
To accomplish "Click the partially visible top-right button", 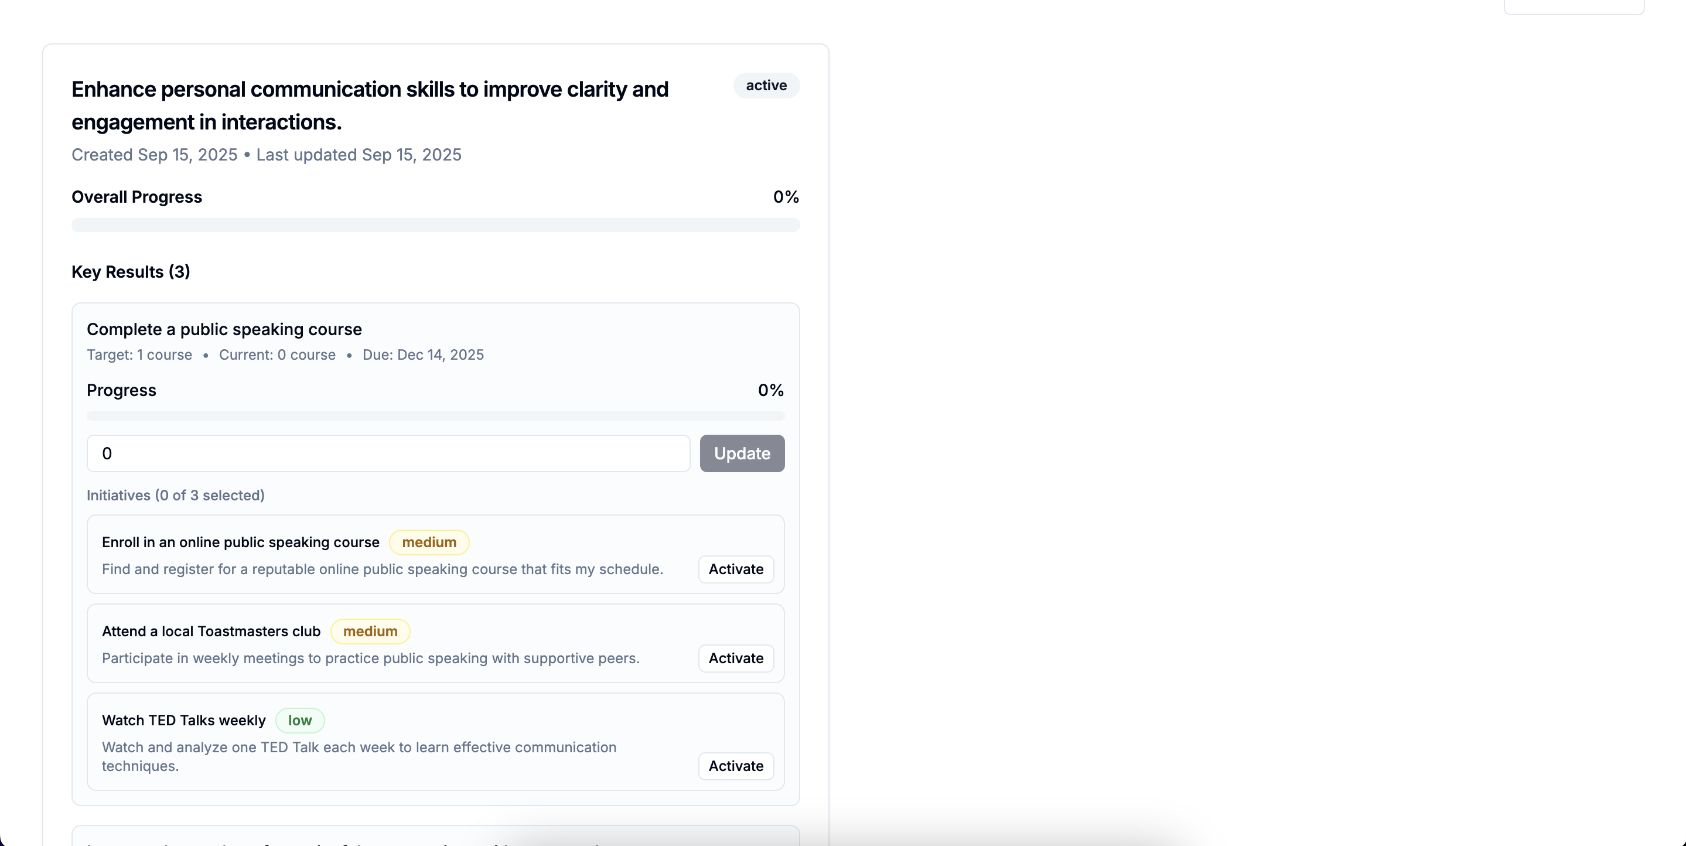I will tap(1574, 6).
